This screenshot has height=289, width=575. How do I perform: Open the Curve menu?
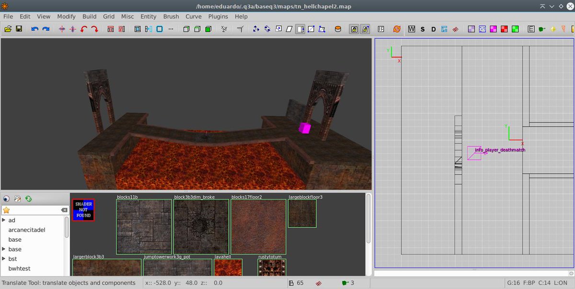pos(194,16)
